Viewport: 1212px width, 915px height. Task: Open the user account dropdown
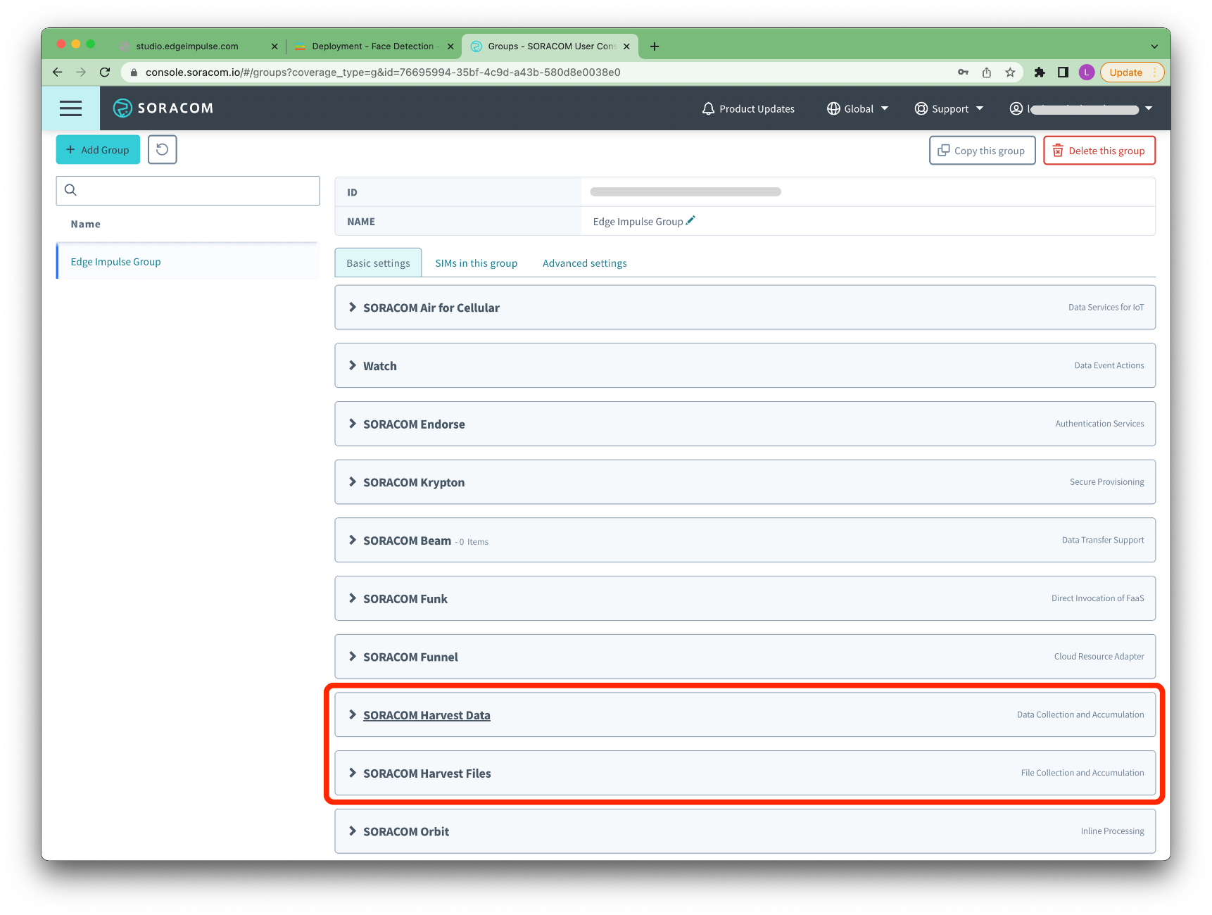pos(1080,108)
